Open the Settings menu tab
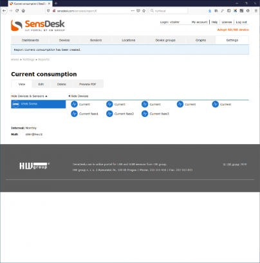Image resolution: width=260 pixels, height=263 pixels. click(232, 40)
